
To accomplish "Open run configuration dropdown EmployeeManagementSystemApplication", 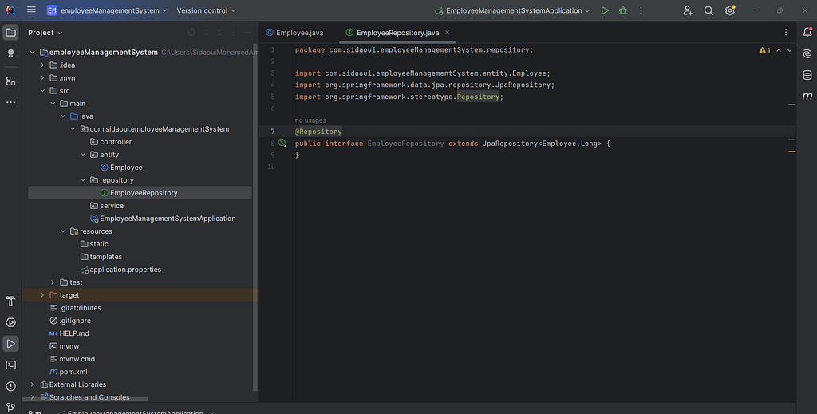I will 512,10.
